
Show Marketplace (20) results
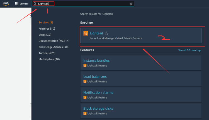[49, 59]
